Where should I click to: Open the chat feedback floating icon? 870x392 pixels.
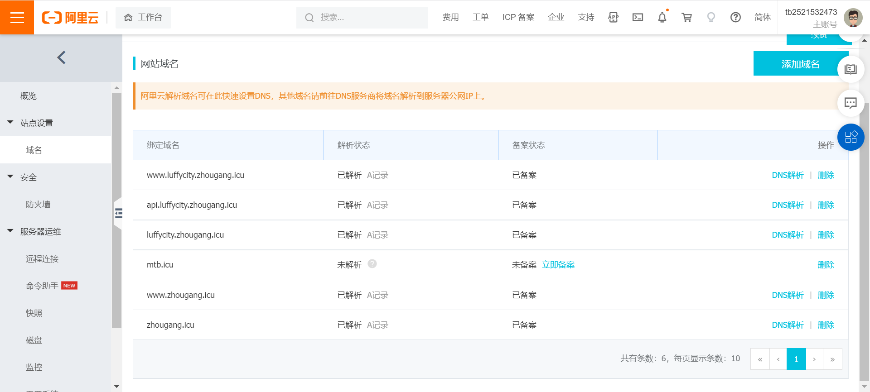pos(851,103)
